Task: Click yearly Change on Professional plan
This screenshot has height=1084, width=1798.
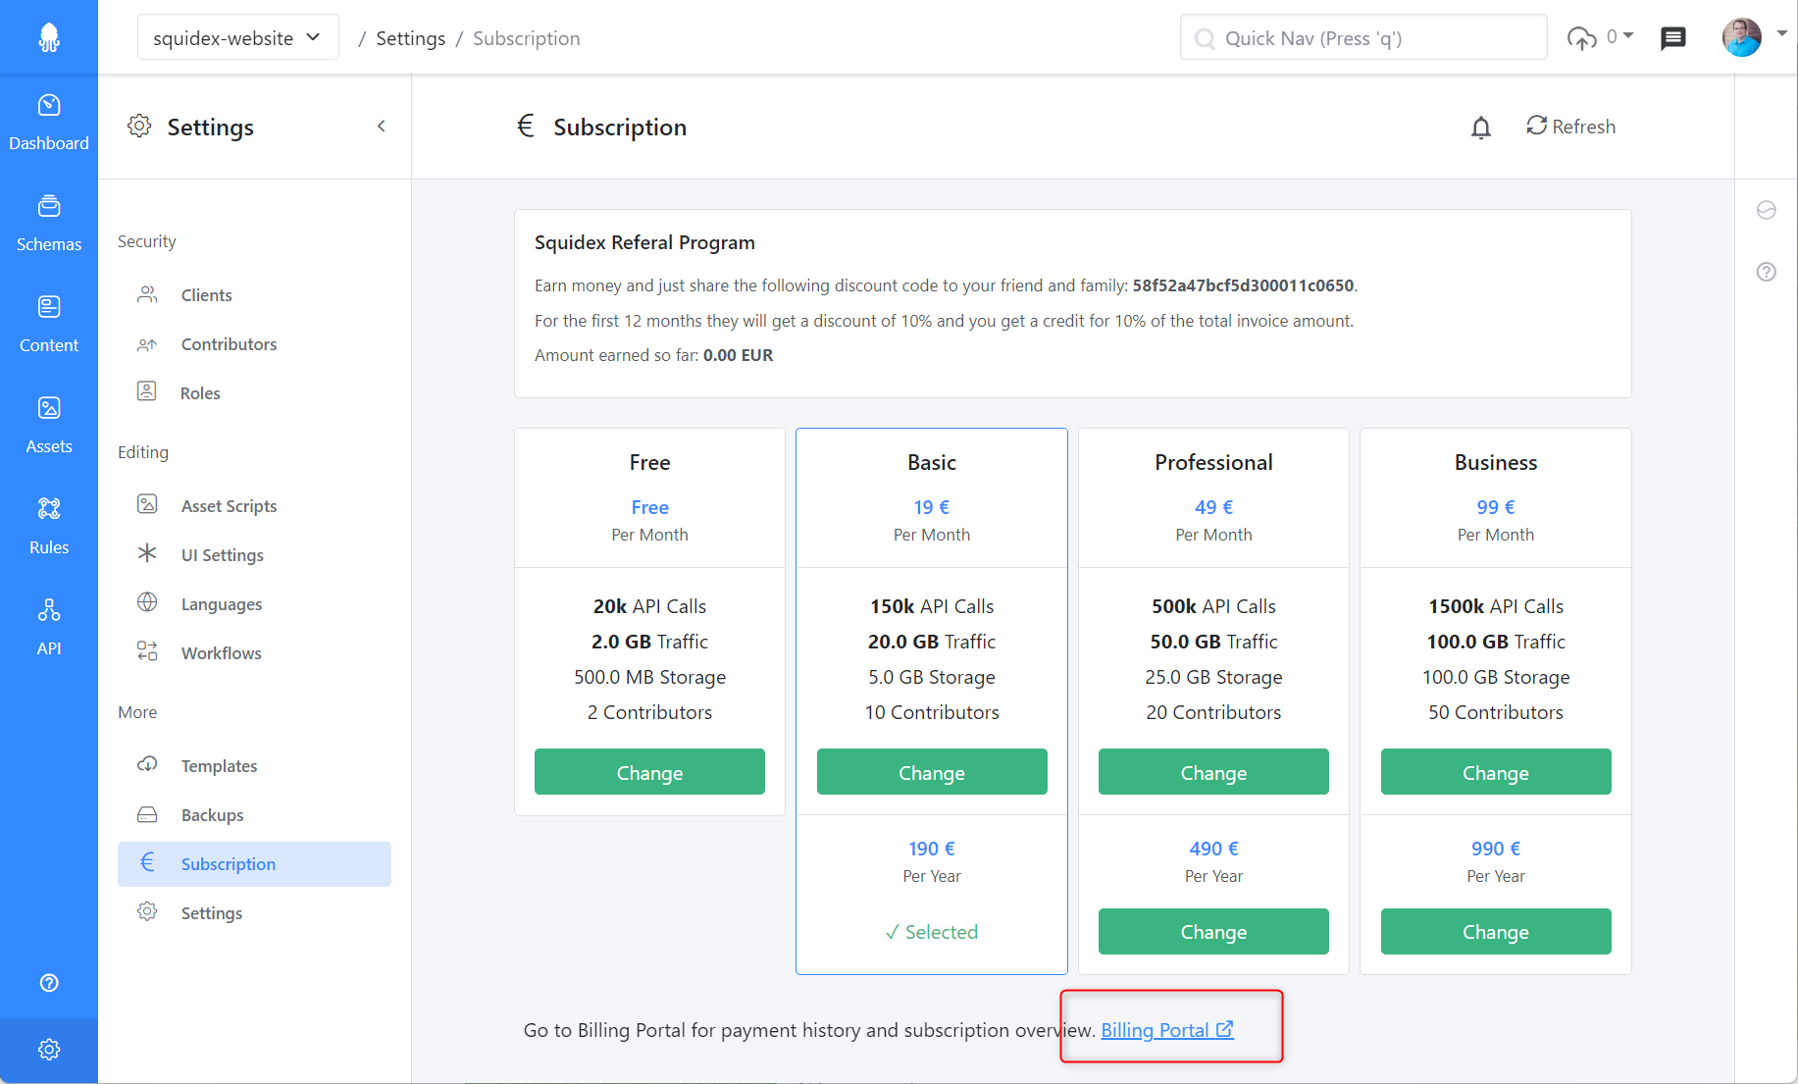Action: tap(1213, 931)
